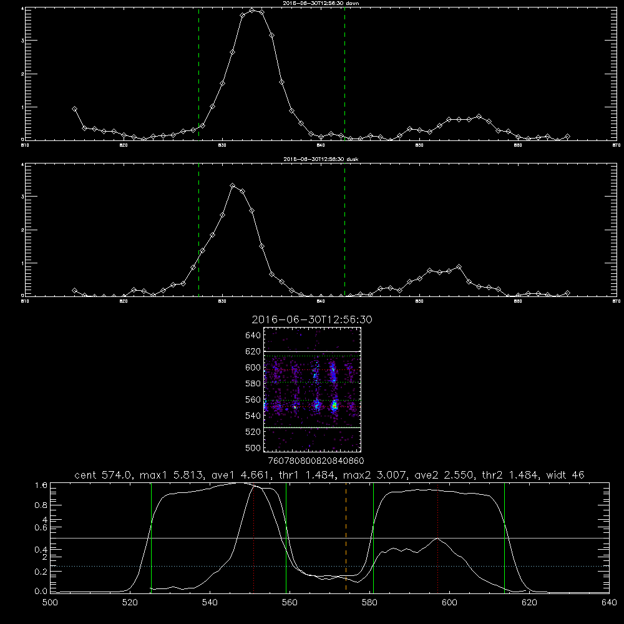Click the left green dashed line in dusk plot

point(198,230)
